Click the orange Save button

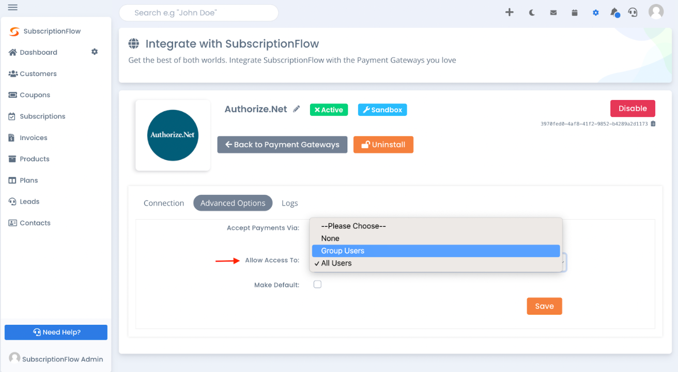(x=544, y=306)
